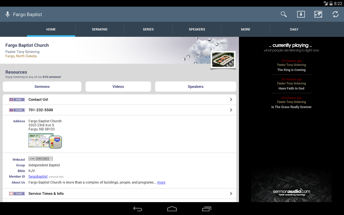Switch to the SPEAKERS tab
The image size is (344, 215).
click(197, 30)
